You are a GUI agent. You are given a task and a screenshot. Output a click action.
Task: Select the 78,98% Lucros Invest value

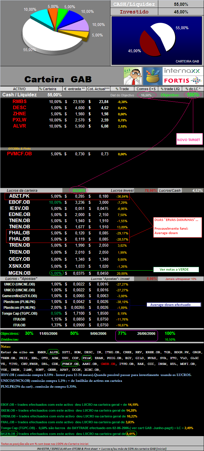coord(151,190)
